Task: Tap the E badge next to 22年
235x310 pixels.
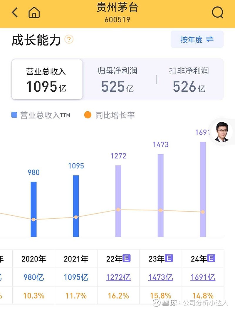Action: pos(127,258)
